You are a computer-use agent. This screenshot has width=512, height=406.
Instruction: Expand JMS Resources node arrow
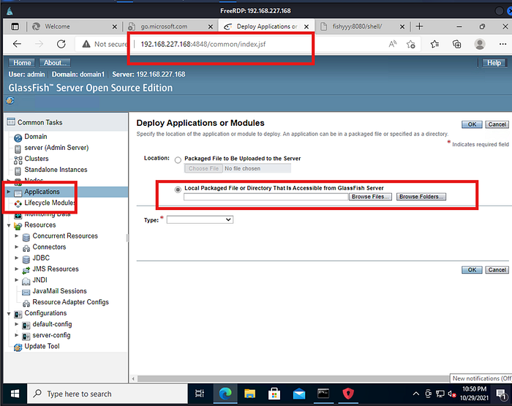tap(16, 269)
